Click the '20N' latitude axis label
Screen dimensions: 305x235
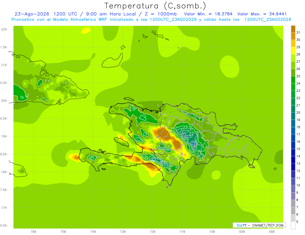point(4,101)
